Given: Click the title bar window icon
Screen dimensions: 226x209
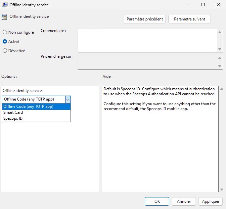Looking at the screenshot, I should point(5,5).
